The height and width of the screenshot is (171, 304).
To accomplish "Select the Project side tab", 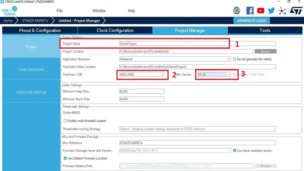I will (31, 47).
